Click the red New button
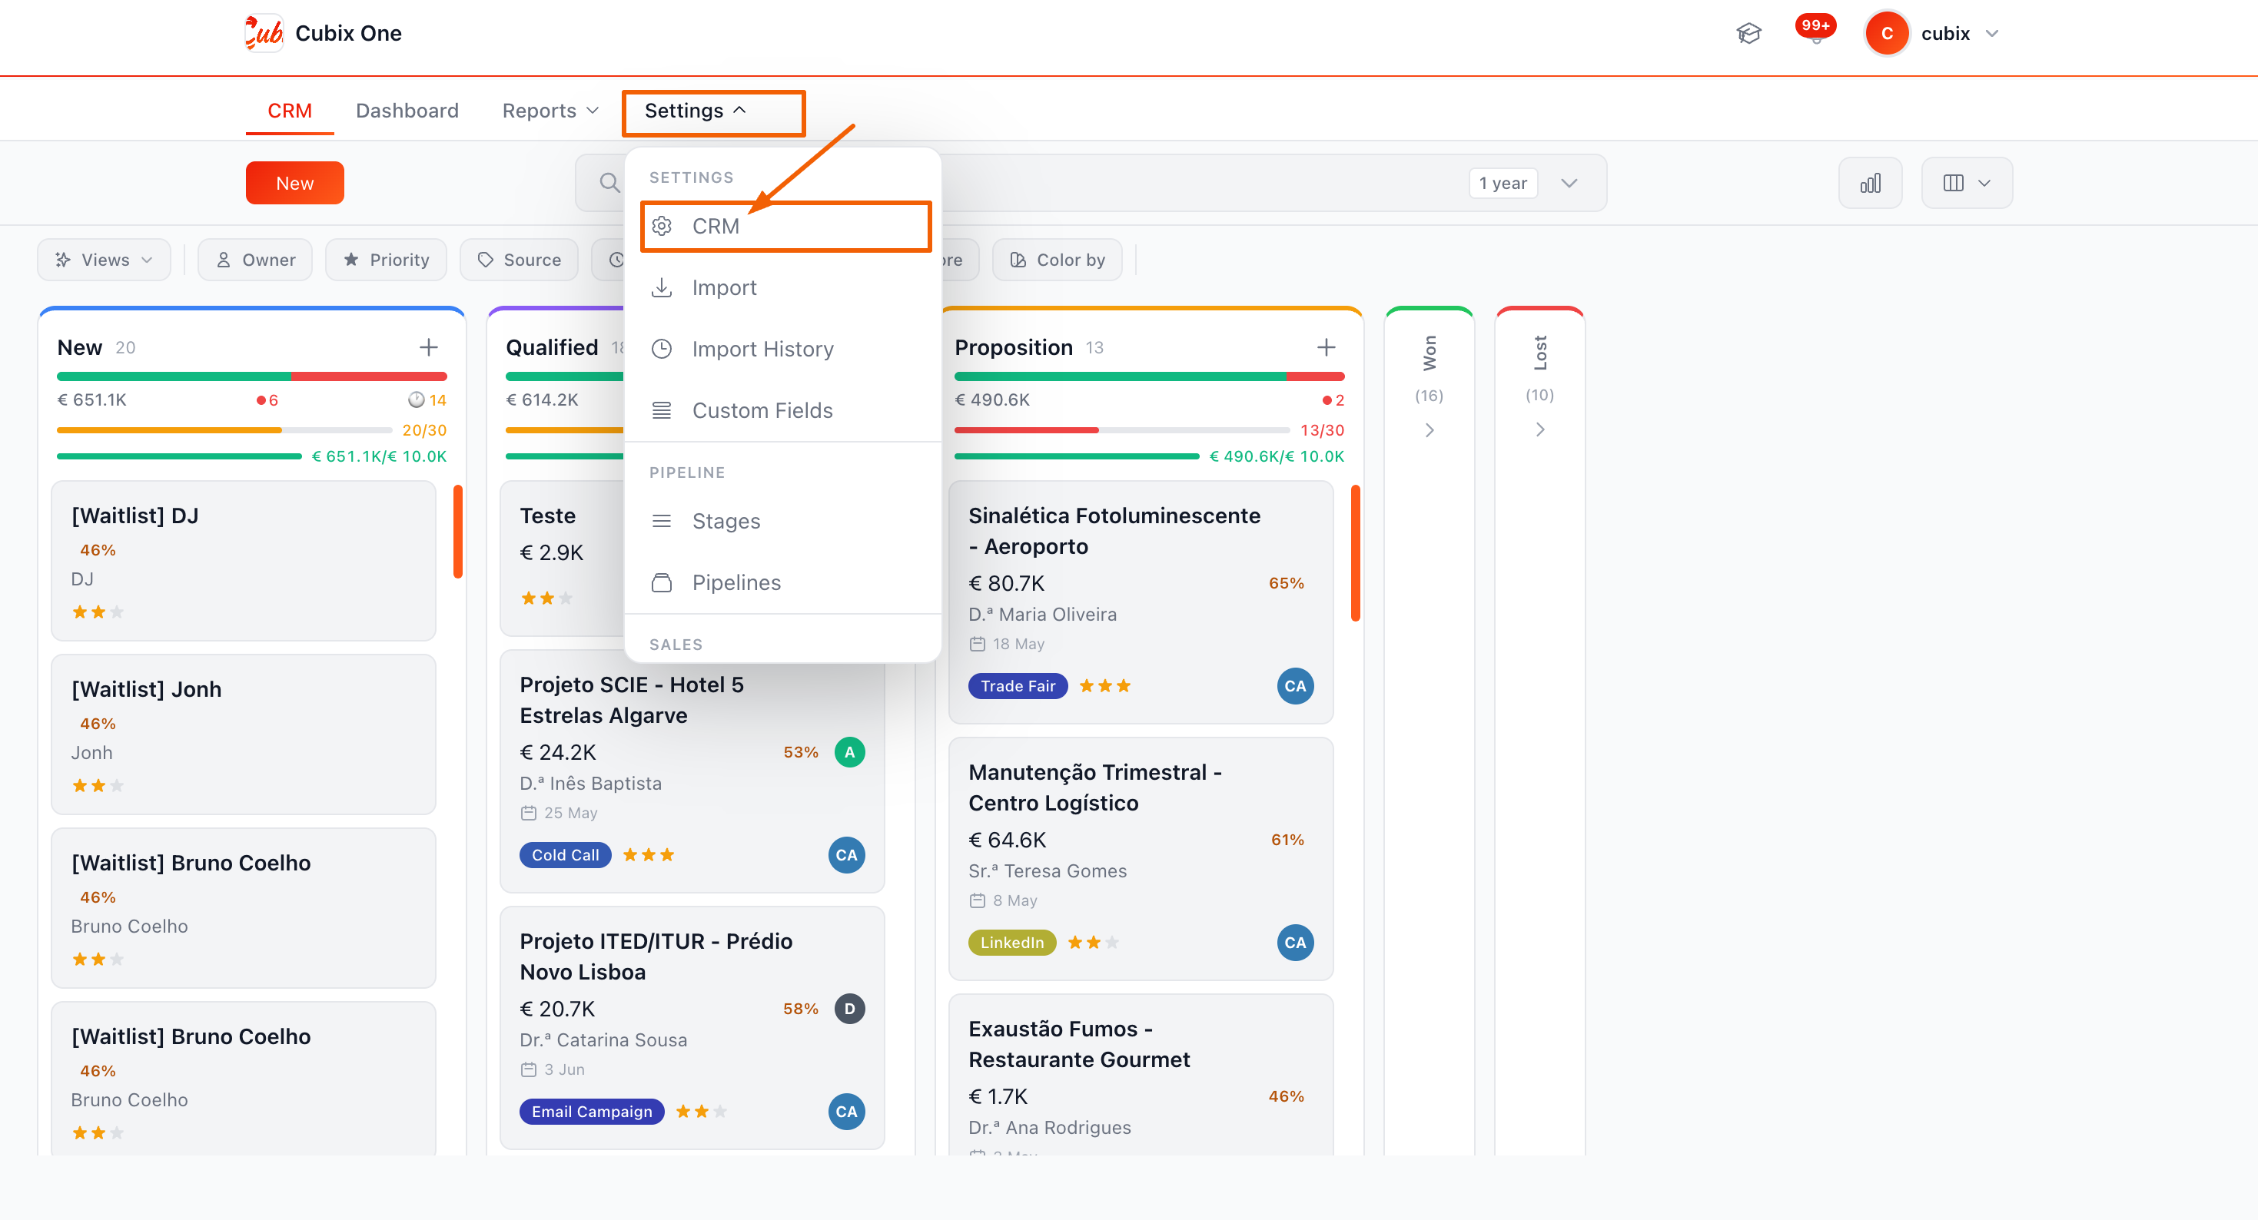Screen dimensions: 2258x1220 tap(294, 183)
